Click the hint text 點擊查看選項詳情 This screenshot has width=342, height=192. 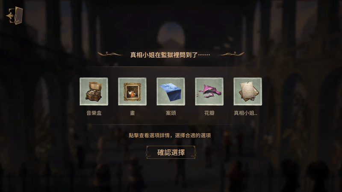coord(149,135)
